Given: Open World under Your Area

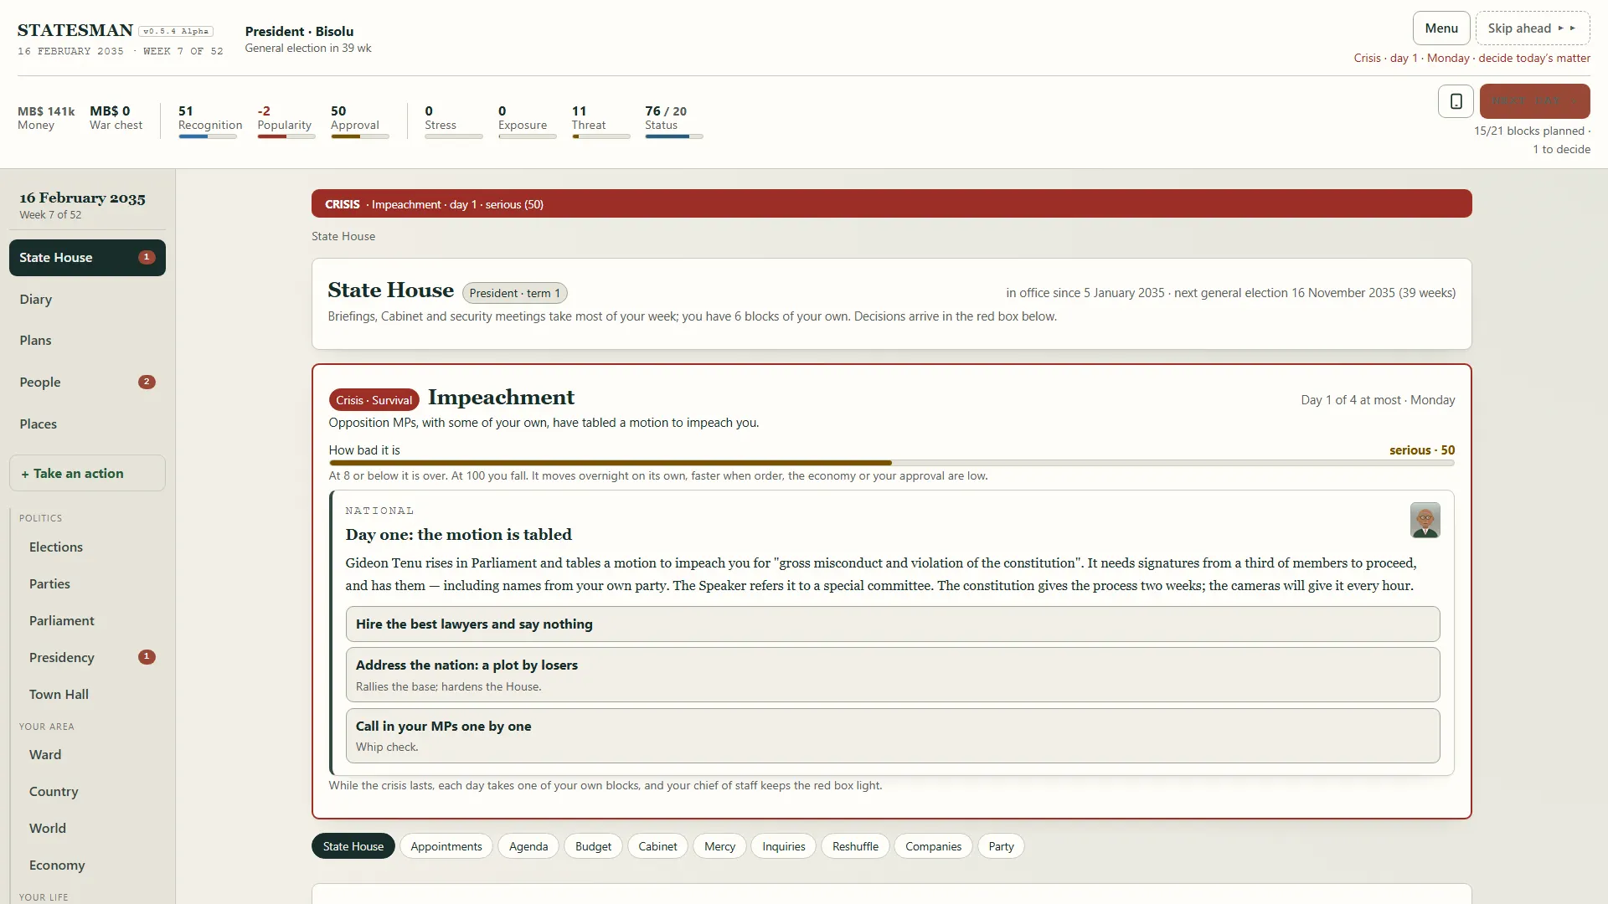Looking at the screenshot, I should pyautogui.click(x=92, y=829).
